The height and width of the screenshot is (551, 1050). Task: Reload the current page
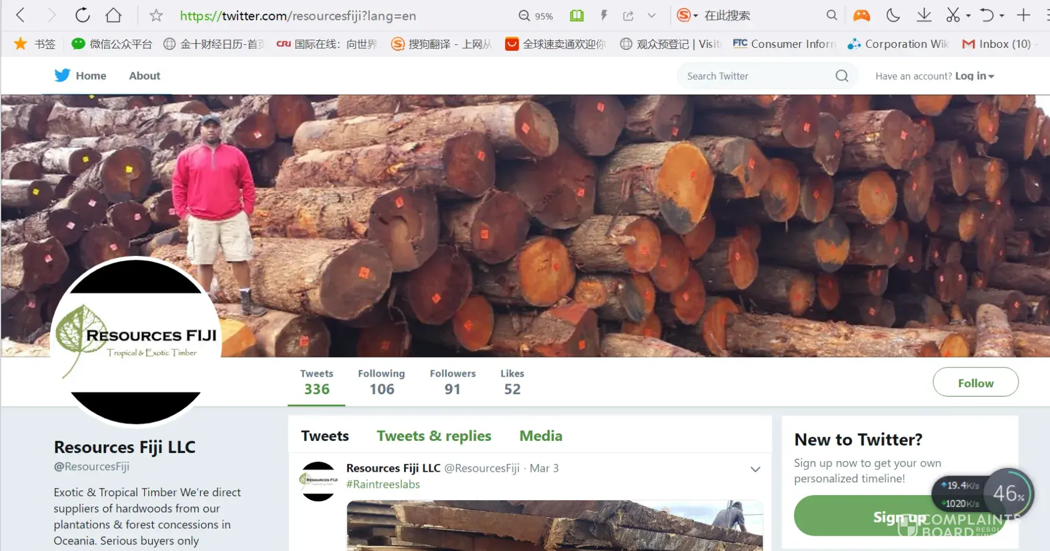pyautogui.click(x=82, y=15)
